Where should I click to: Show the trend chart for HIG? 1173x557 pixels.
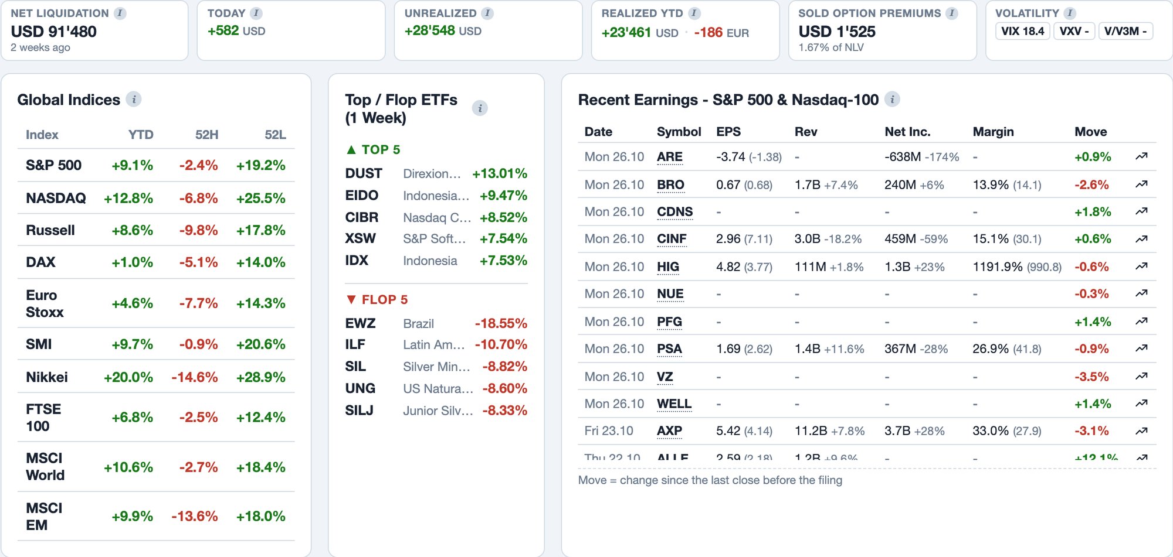tap(1141, 266)
